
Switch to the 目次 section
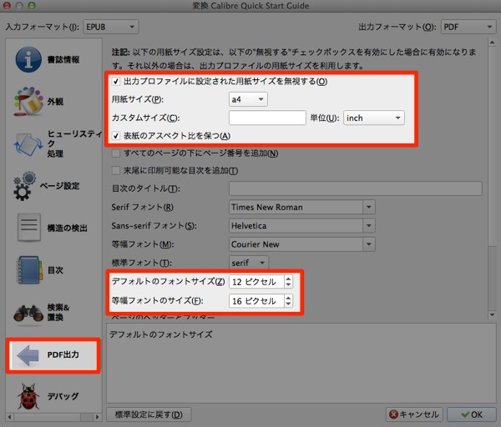pos(55,270)
